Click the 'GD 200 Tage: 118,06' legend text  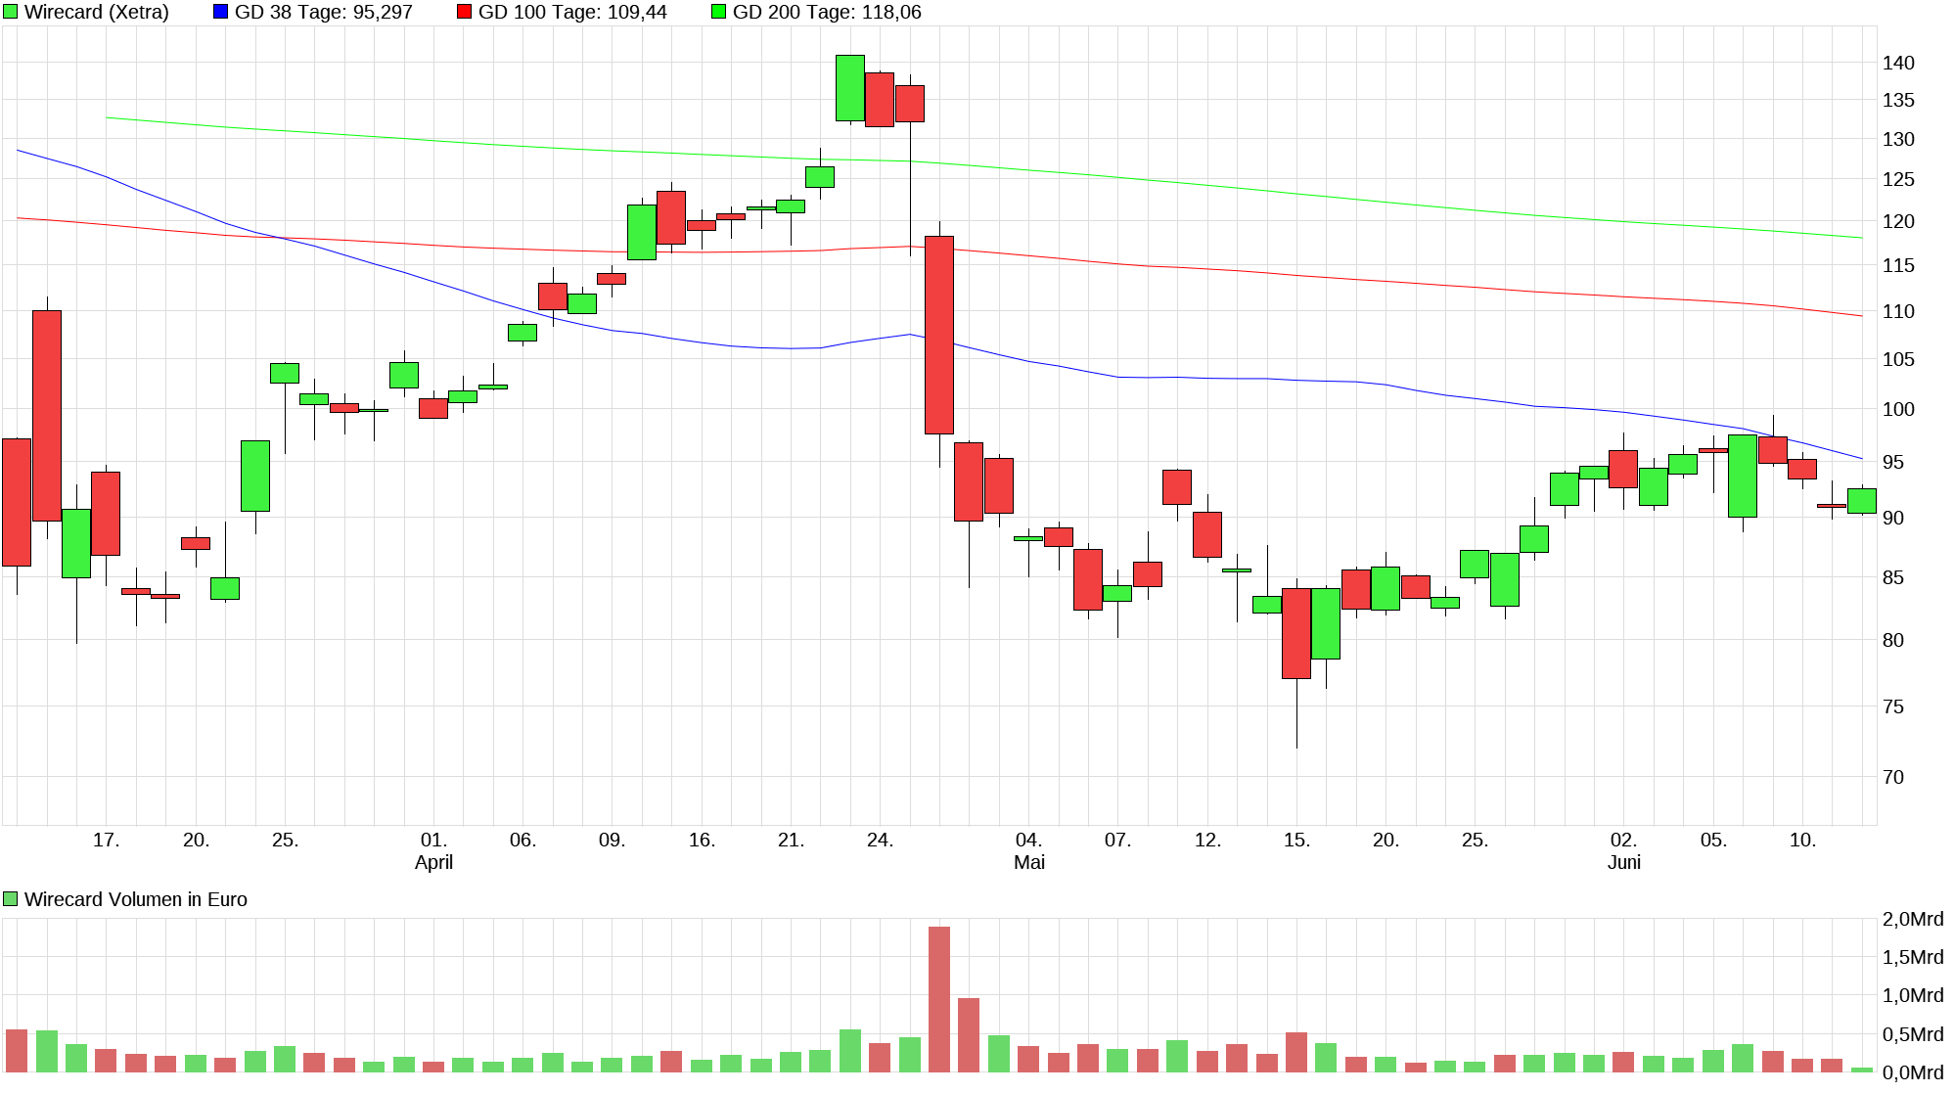pos(826,12)
